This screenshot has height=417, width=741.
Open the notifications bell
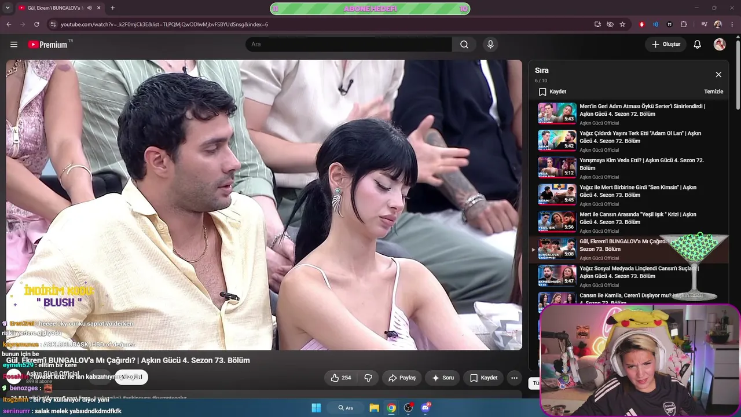pos(698,45)
